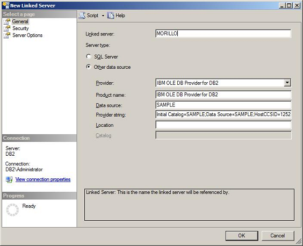Click the Ready progress spinner icon
The height and width of the screenshot is (246, 303).
(x=12, y=209)
